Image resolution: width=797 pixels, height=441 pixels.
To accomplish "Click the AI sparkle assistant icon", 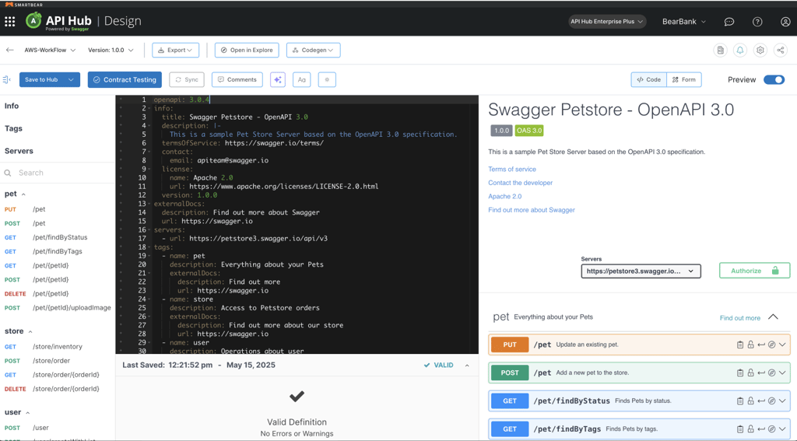I will click(278, 80).
